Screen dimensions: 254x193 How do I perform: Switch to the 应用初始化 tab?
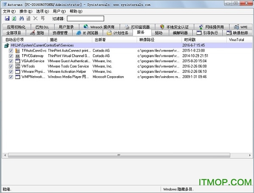pos(17,27)
